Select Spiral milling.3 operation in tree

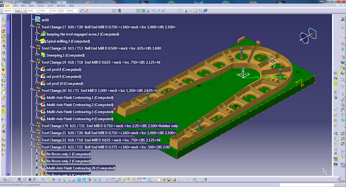(x=68, y=41)
